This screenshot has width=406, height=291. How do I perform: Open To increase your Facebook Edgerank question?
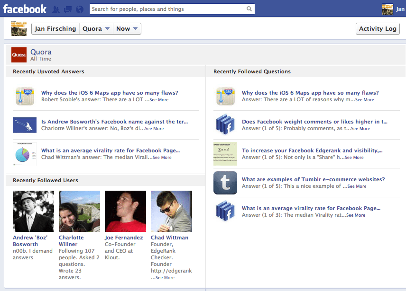pyautogui.click(x=312, y=150)
